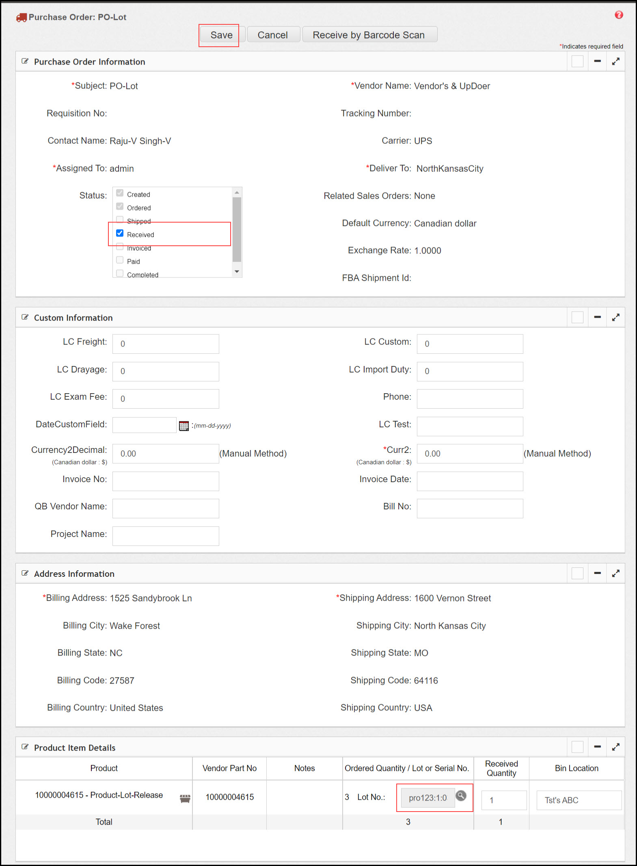Check the Paid status checkbox
Viewport: 637px width, 866px height.
pos(120,260)
